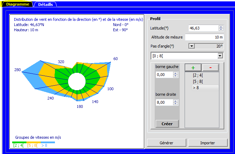Click the green plus add-range button
Image resolution: width=235 pixels, height=154 pixels.
tap(193, 68)
